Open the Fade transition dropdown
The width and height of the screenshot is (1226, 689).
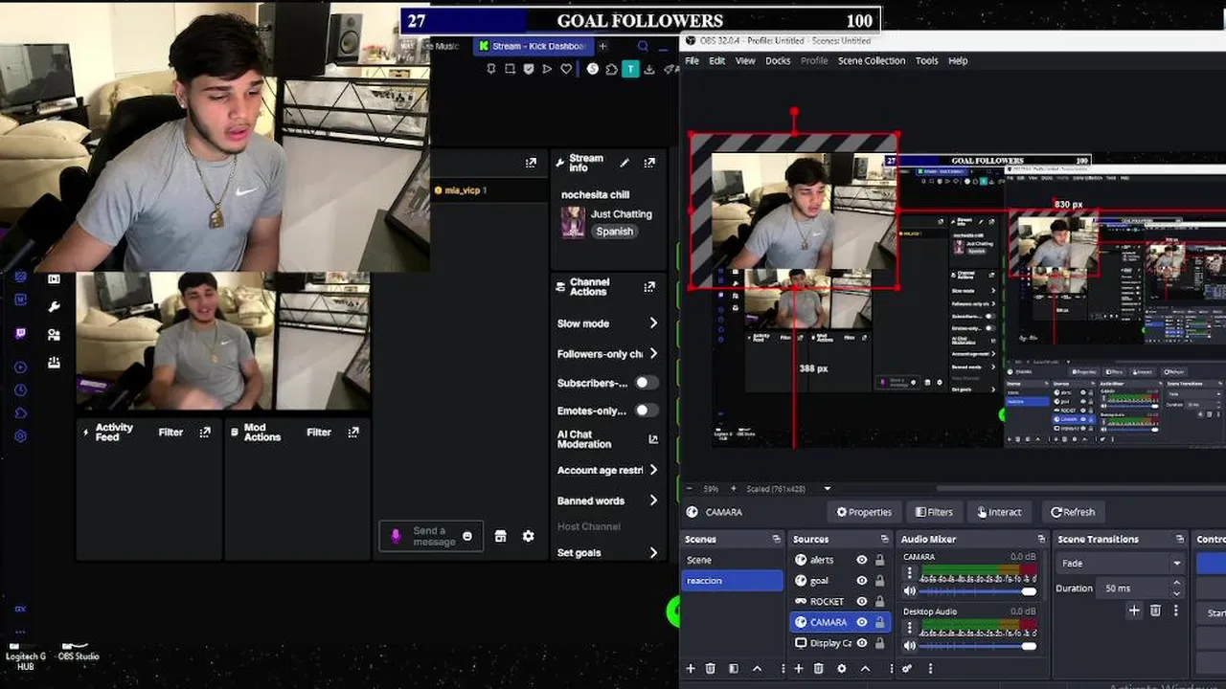coord(1122,564)
